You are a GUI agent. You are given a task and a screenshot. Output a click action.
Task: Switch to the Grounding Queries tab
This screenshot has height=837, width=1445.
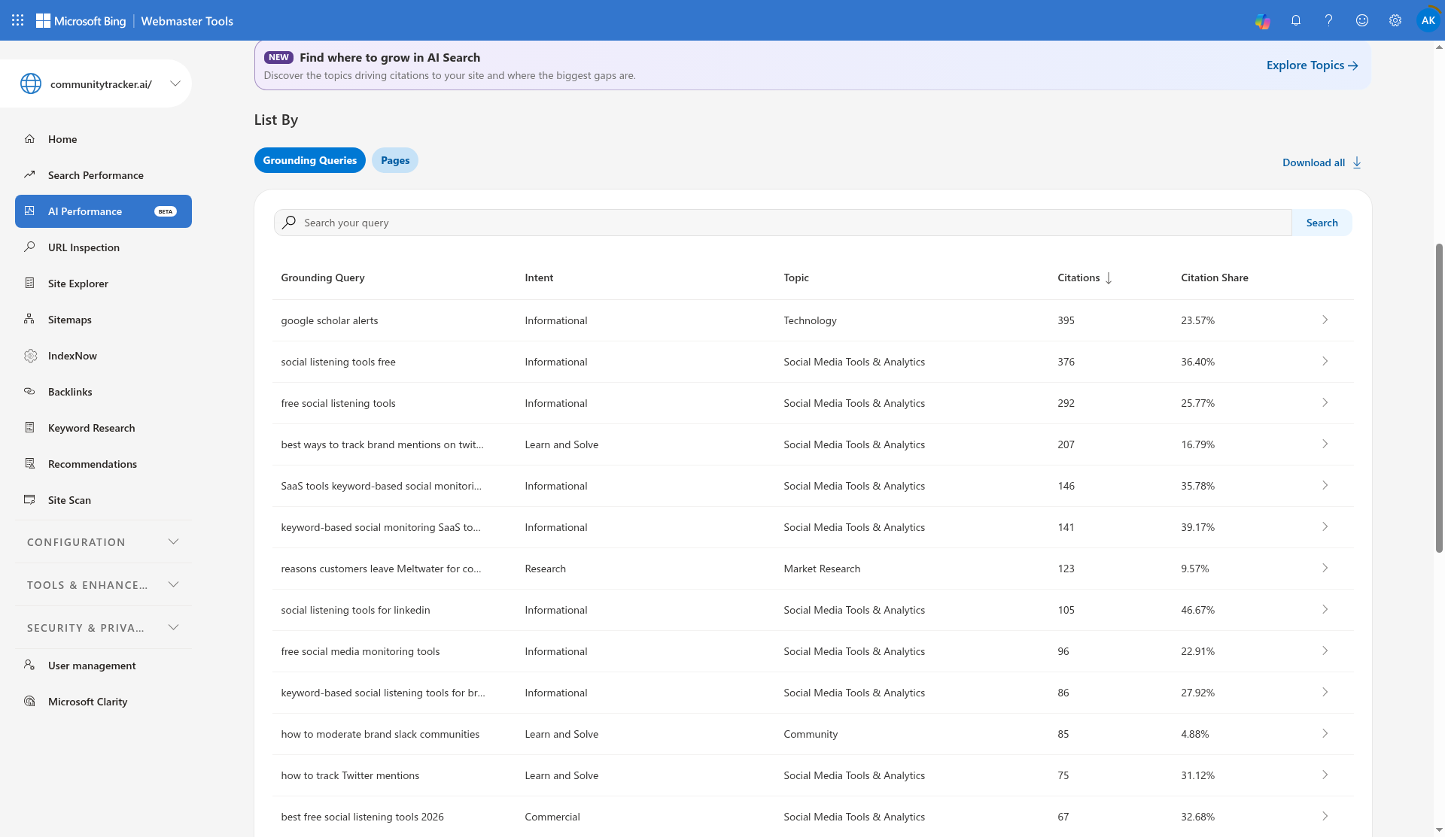tap(310, 160)
